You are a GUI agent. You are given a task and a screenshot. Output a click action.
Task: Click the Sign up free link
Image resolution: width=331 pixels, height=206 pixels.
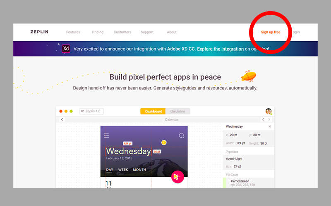[271, 32]
